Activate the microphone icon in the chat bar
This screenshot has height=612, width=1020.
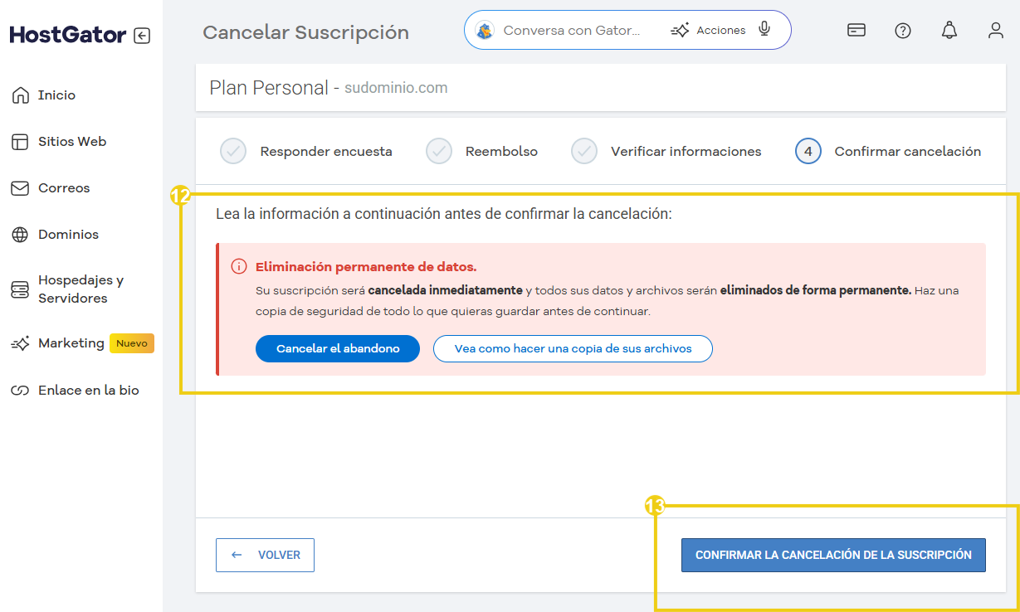[764, 29]
